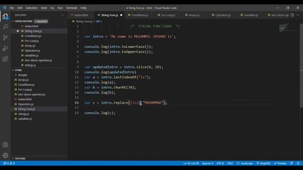Click the feedback icon in status bar
Image resolution: width=303 pixels, height=170 pixels.
click(x=292, y=163)
